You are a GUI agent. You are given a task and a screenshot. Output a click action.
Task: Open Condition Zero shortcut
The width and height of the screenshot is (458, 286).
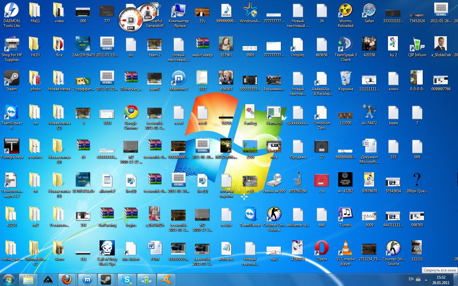pyautogui.click(x=322, y=117)
